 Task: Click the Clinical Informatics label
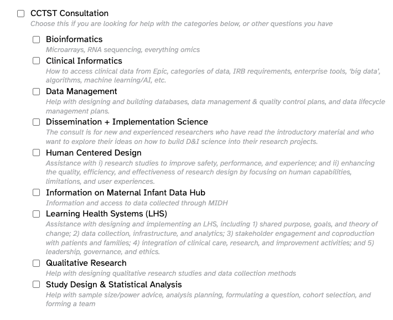(x=84, y=61)
